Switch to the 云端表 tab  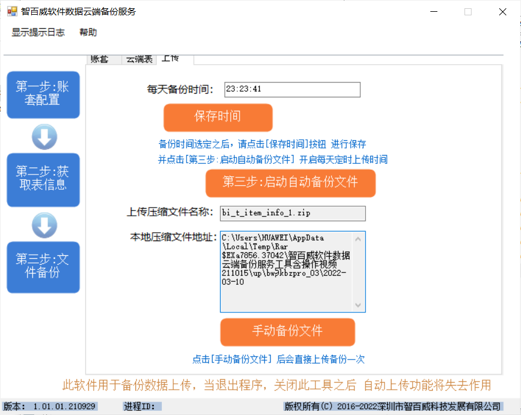[x=140, y=59]
